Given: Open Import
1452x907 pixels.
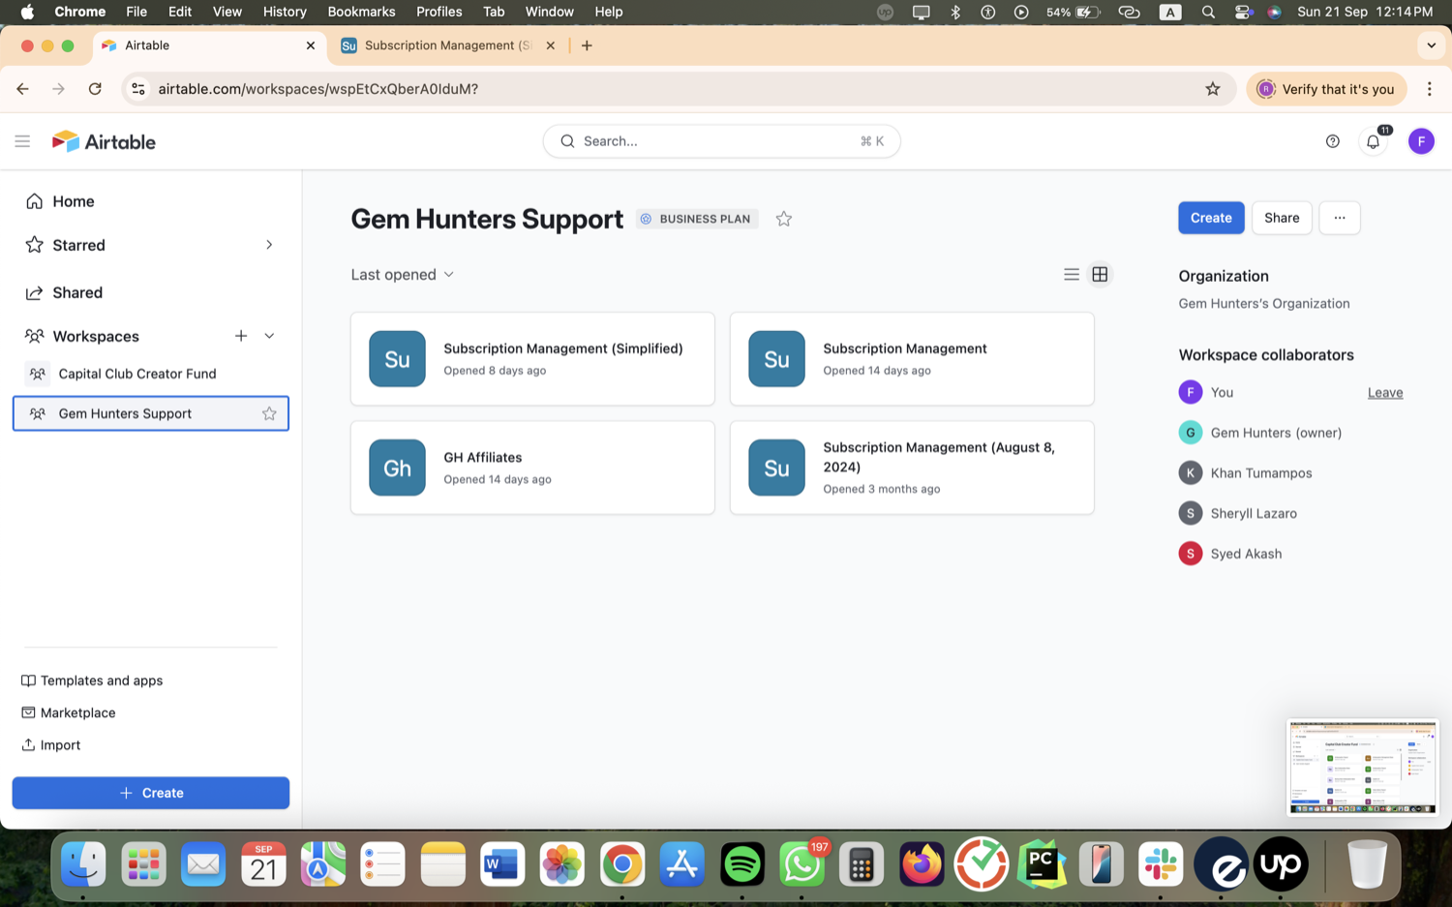Looking at the screenshot, I should 50,745.
